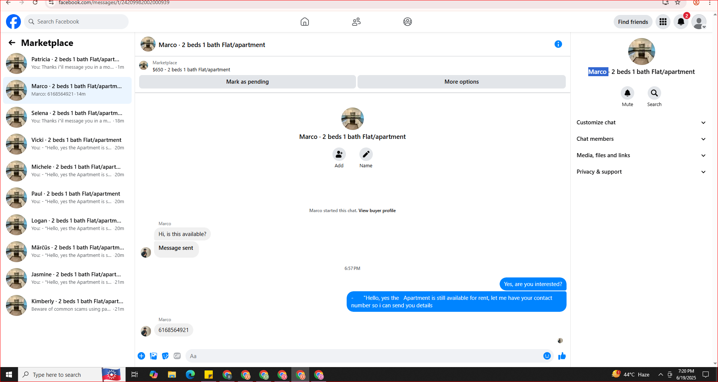Show hidden system tray icons
718x382 pixels.
(661, 375)
